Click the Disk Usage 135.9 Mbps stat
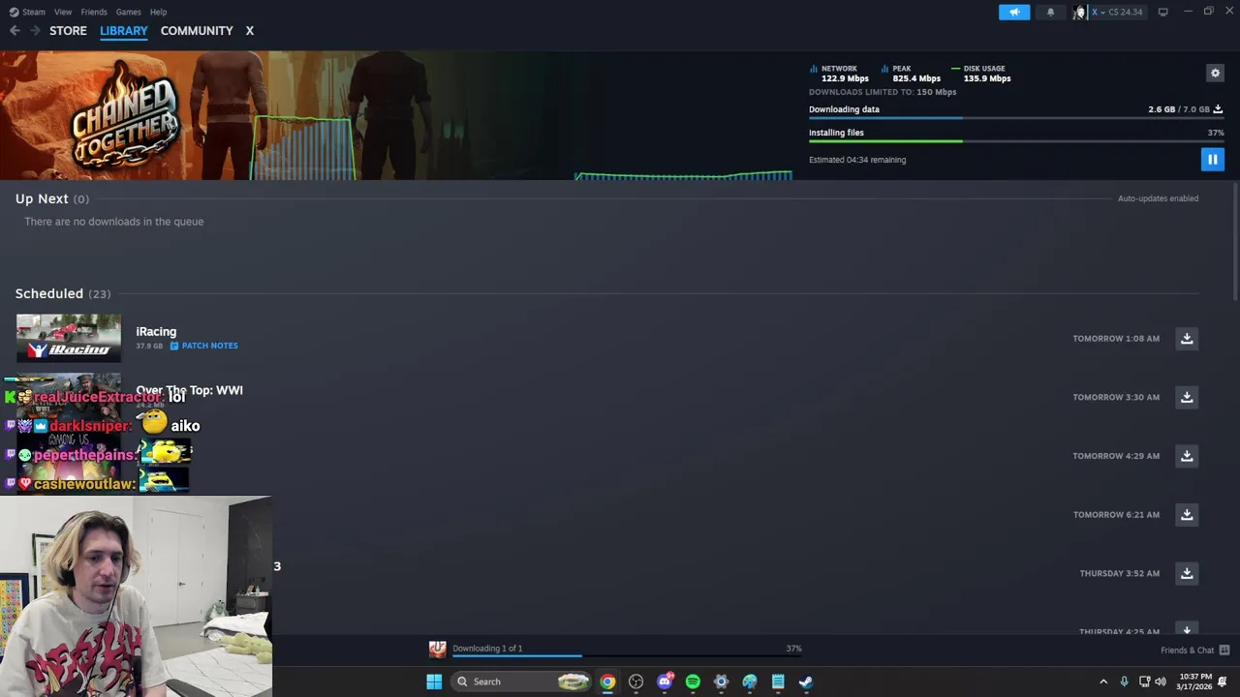This screenshot has width=1240, height=697. [x=981, y=74]
